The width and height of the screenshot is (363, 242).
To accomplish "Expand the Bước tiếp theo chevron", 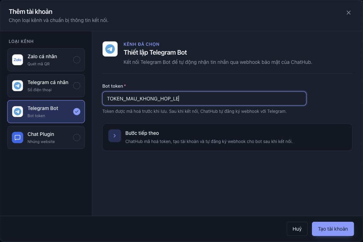I will (115, 136).
